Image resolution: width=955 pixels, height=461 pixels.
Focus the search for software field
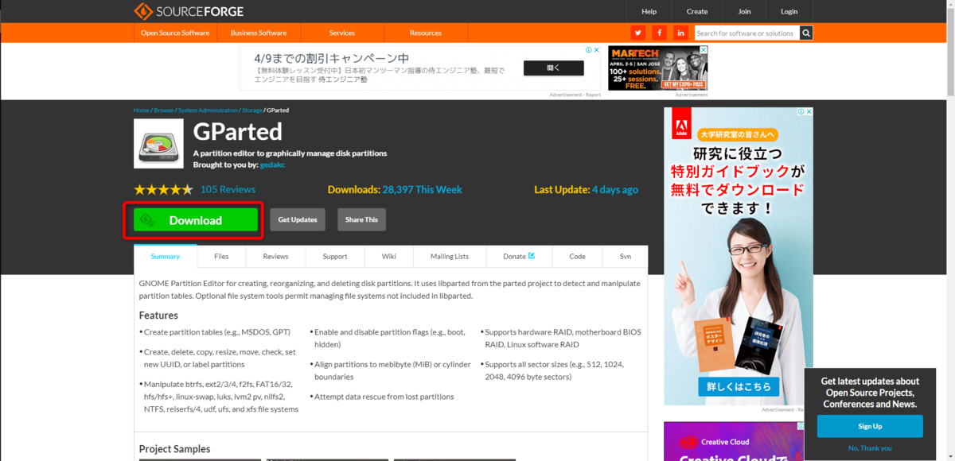pos(746,33)
